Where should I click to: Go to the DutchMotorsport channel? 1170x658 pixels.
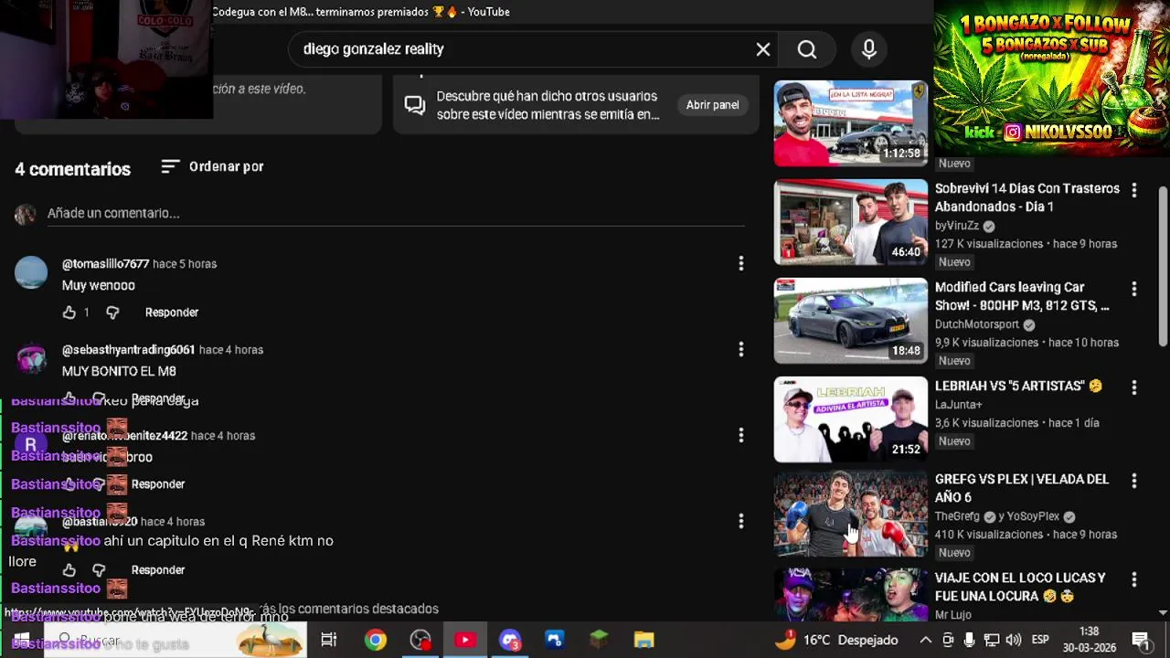976,324
